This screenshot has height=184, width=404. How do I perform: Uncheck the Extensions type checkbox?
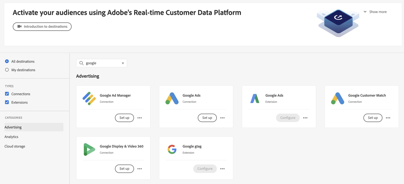[x=7, y=102]
